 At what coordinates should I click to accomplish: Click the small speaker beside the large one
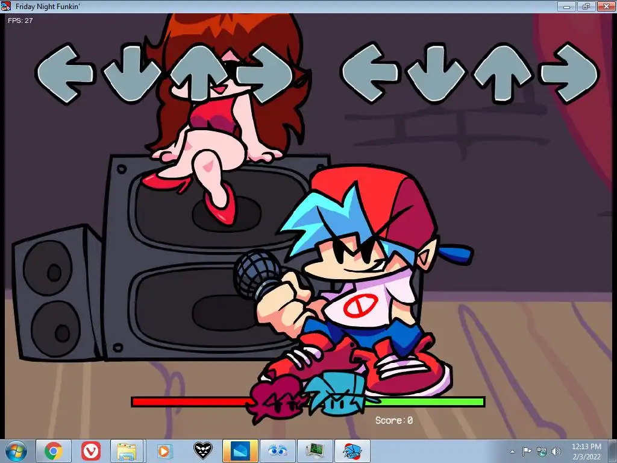(57, 294)
